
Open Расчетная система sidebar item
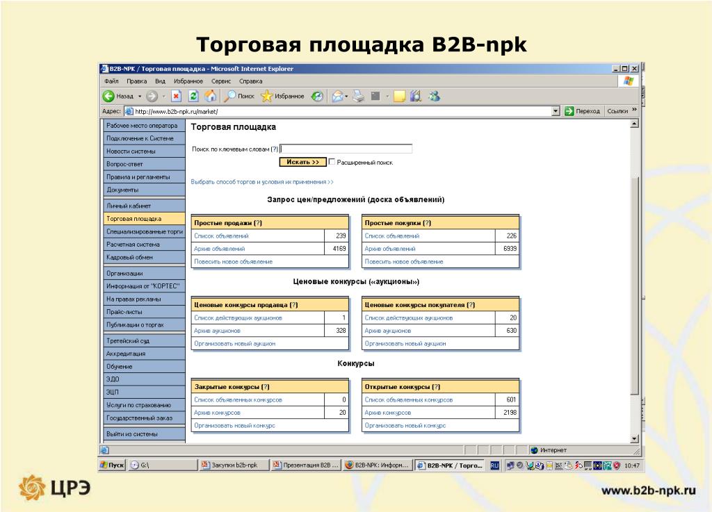click(144, 245)
